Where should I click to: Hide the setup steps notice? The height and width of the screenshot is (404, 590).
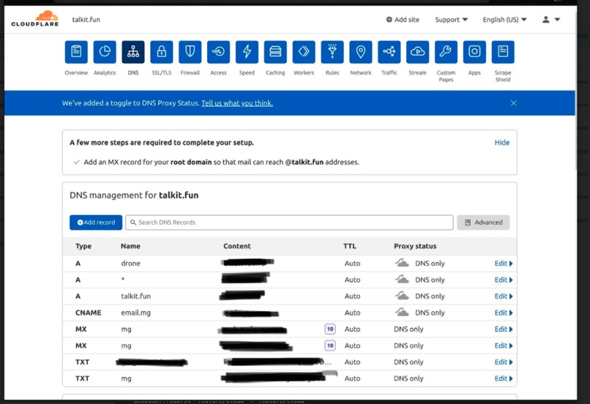(502, 143)
